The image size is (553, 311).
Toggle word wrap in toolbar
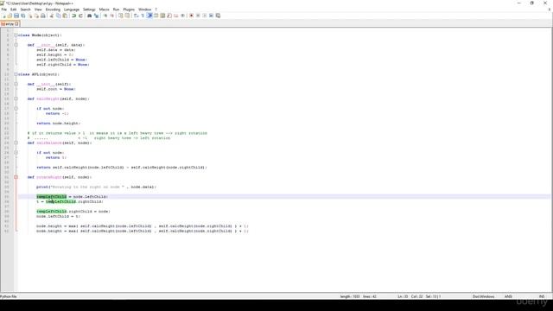click(x=136, y=16)
